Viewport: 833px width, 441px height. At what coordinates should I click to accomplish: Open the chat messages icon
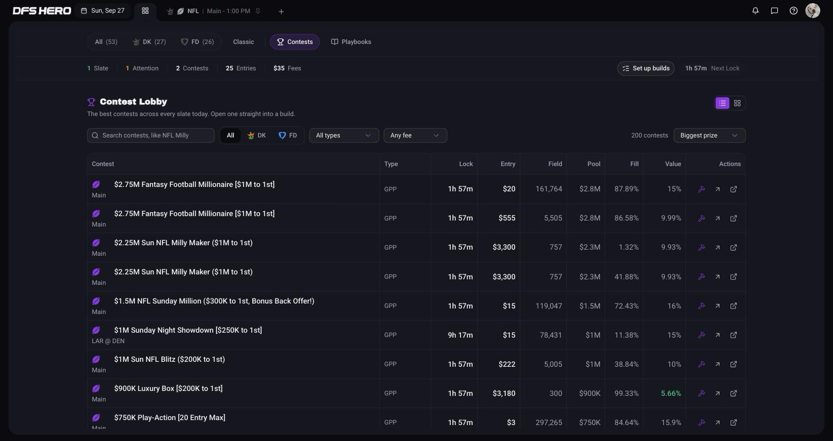tap(774, 10)
